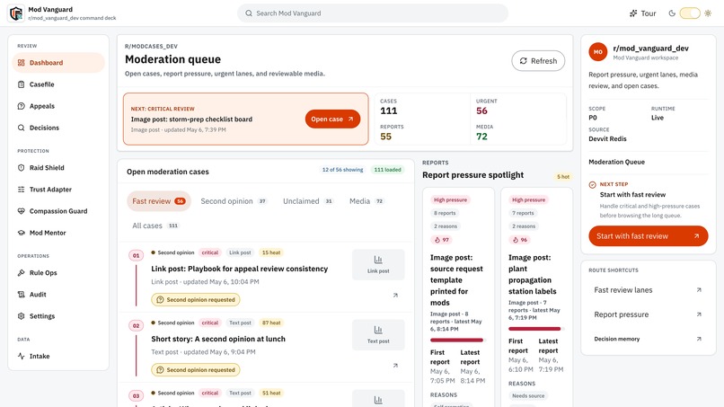Click the heat 97 flame badge
724x407 pixels.
pos(442,240)
